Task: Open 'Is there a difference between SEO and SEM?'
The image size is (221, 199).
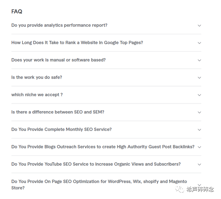Action: tap(58, 112)
